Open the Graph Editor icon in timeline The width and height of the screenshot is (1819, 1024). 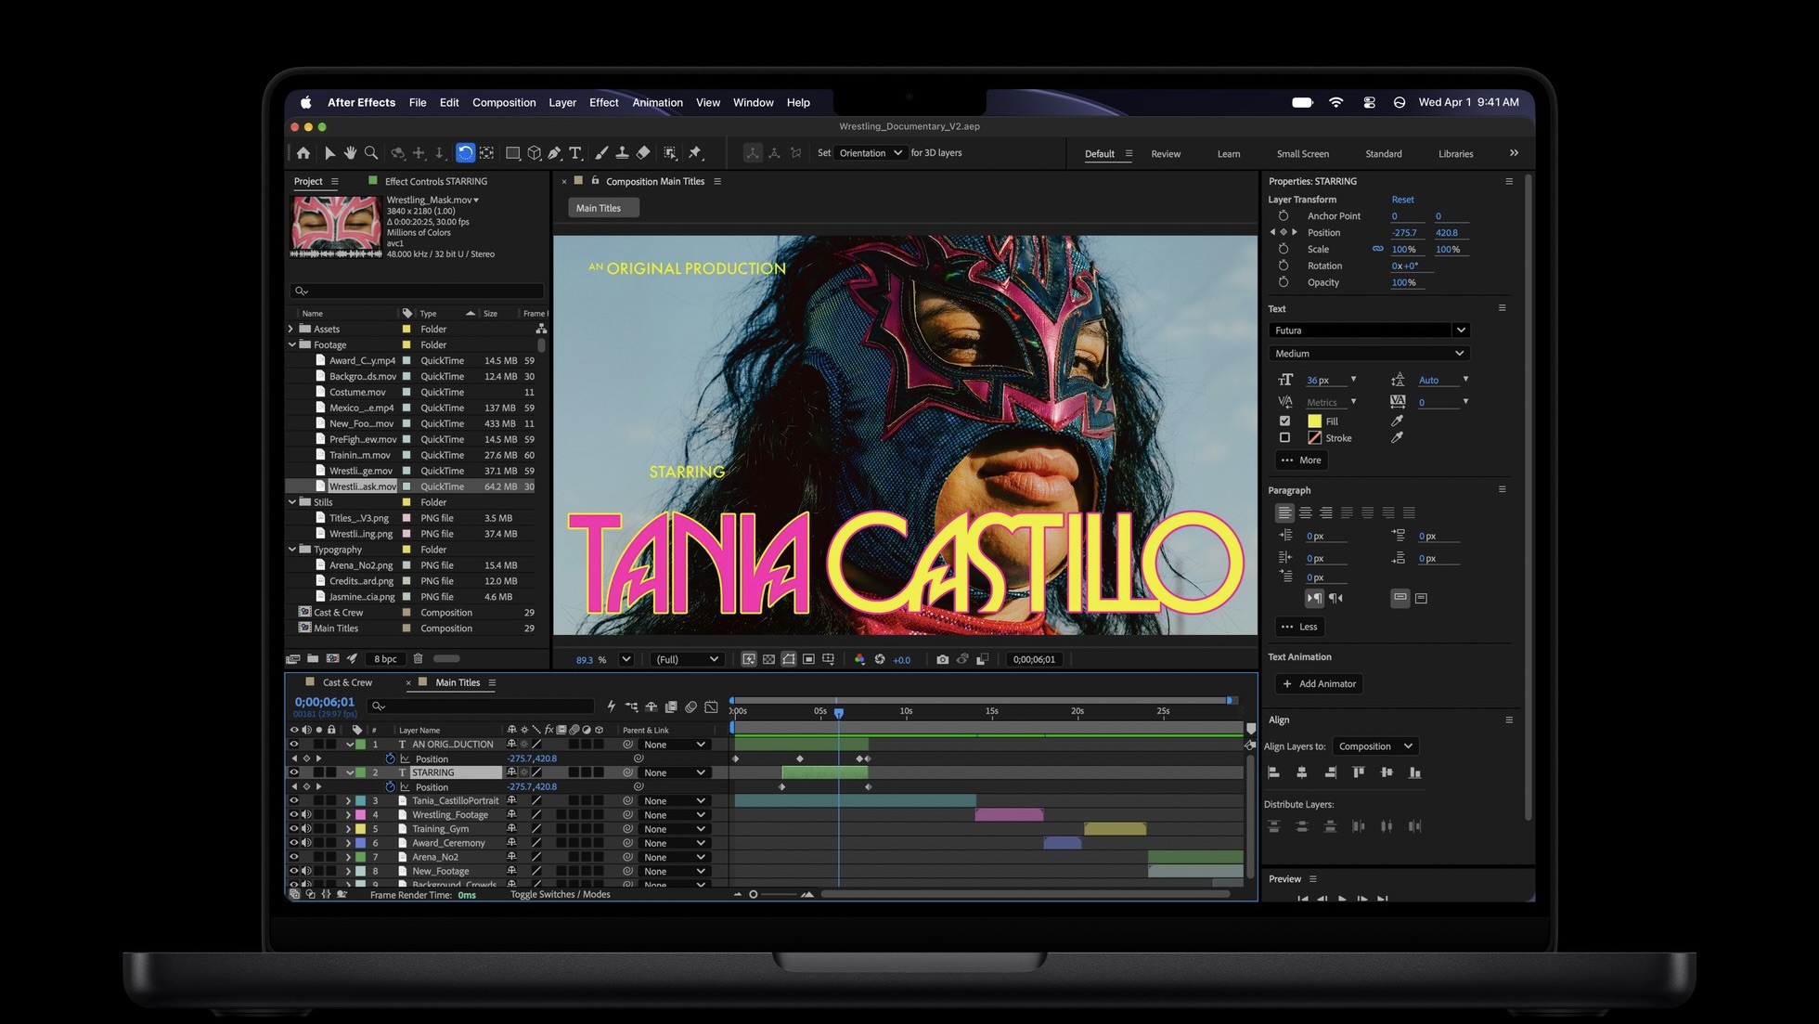[711, 706]
